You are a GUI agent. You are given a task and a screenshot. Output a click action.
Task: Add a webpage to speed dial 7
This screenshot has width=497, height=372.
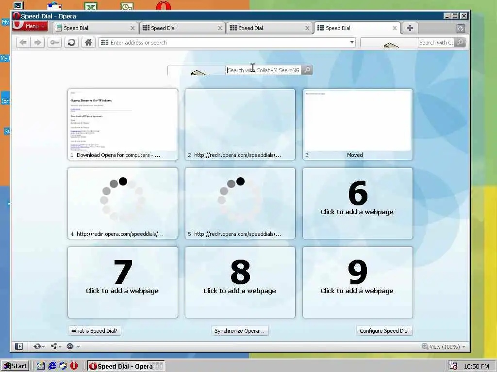pyautogui.click(x=123, y=282)
